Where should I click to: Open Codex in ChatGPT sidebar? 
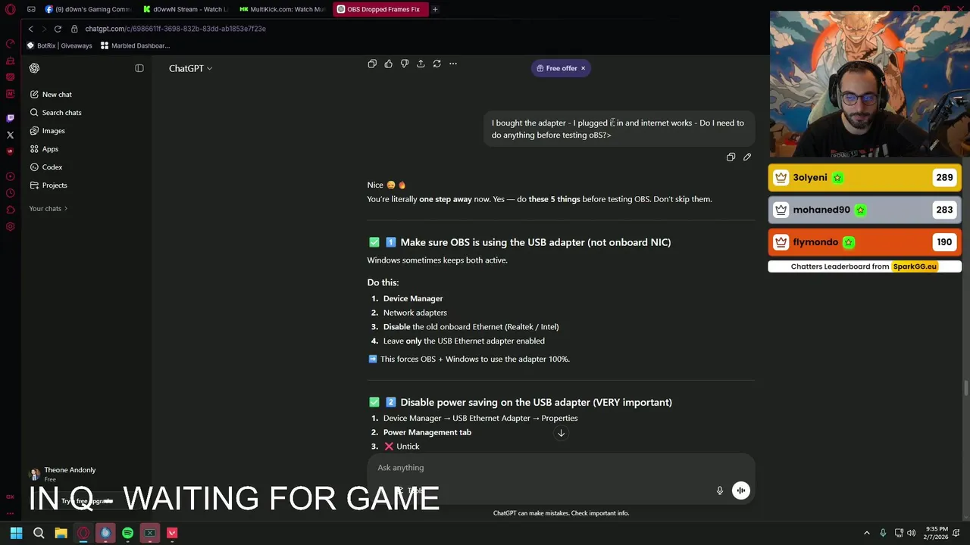(45, 167)
